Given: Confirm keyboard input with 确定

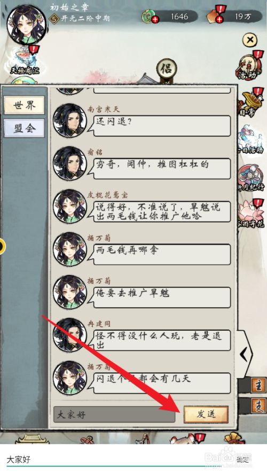Looking at the screenshot, I should tap(242, 459).
